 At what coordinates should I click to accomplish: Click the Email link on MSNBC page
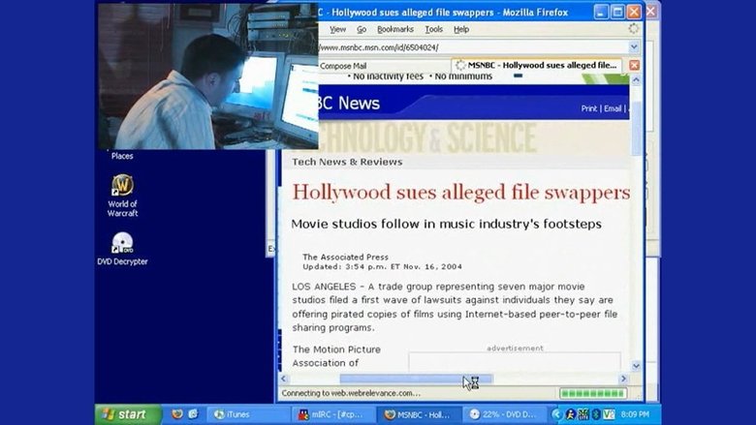613,108
